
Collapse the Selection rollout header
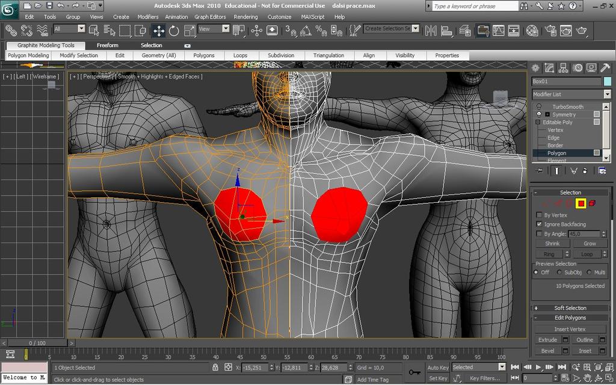click(x=570, y=192)
